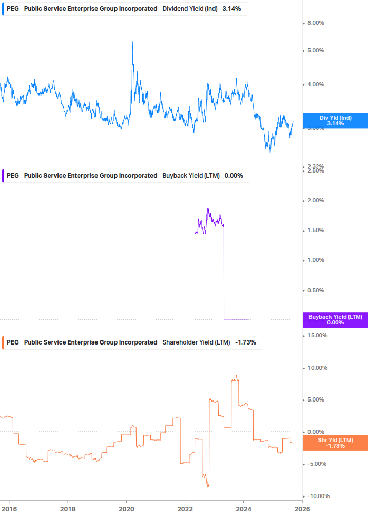The width and height of the screenshot is (368, 516).
Task: Click the 2024 label on the time axis
Action: pos(244,509)
